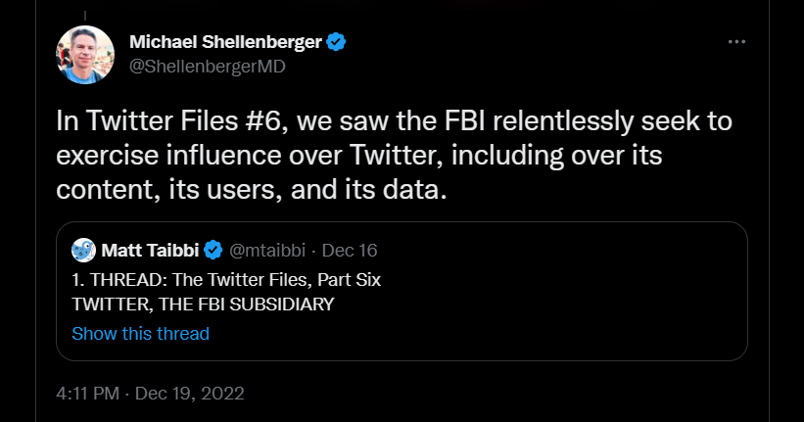Click Matt Taibbi's small avatar icon
This screenshot has height=422, width=804.
point(83,251)
